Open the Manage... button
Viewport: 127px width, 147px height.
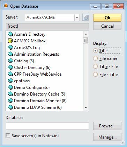tap(107, 137)
